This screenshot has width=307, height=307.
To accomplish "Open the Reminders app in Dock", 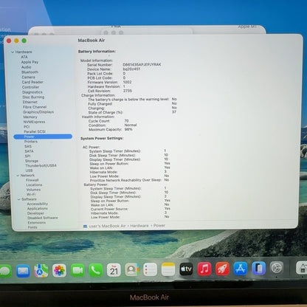I will [x=150, y=269].
